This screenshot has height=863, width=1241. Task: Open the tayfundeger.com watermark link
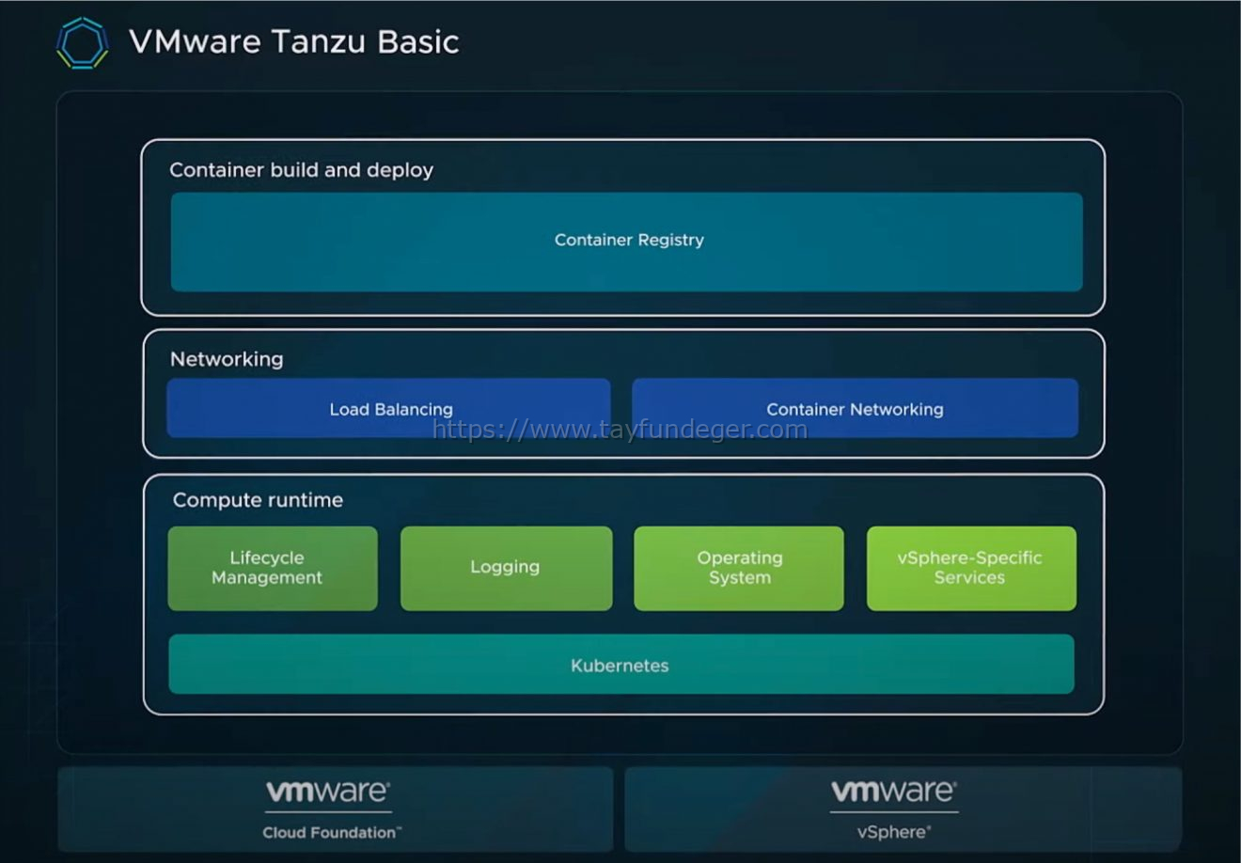click(x=620, y=429)
